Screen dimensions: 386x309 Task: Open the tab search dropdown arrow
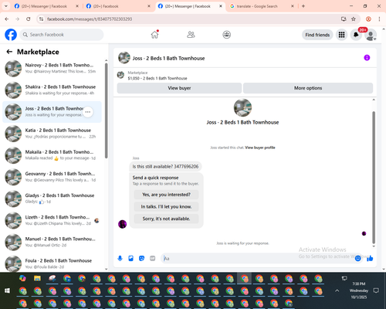5,6
